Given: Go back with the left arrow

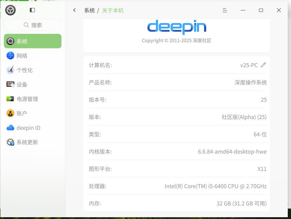Looking at the screenshot, I should point(74,10).
